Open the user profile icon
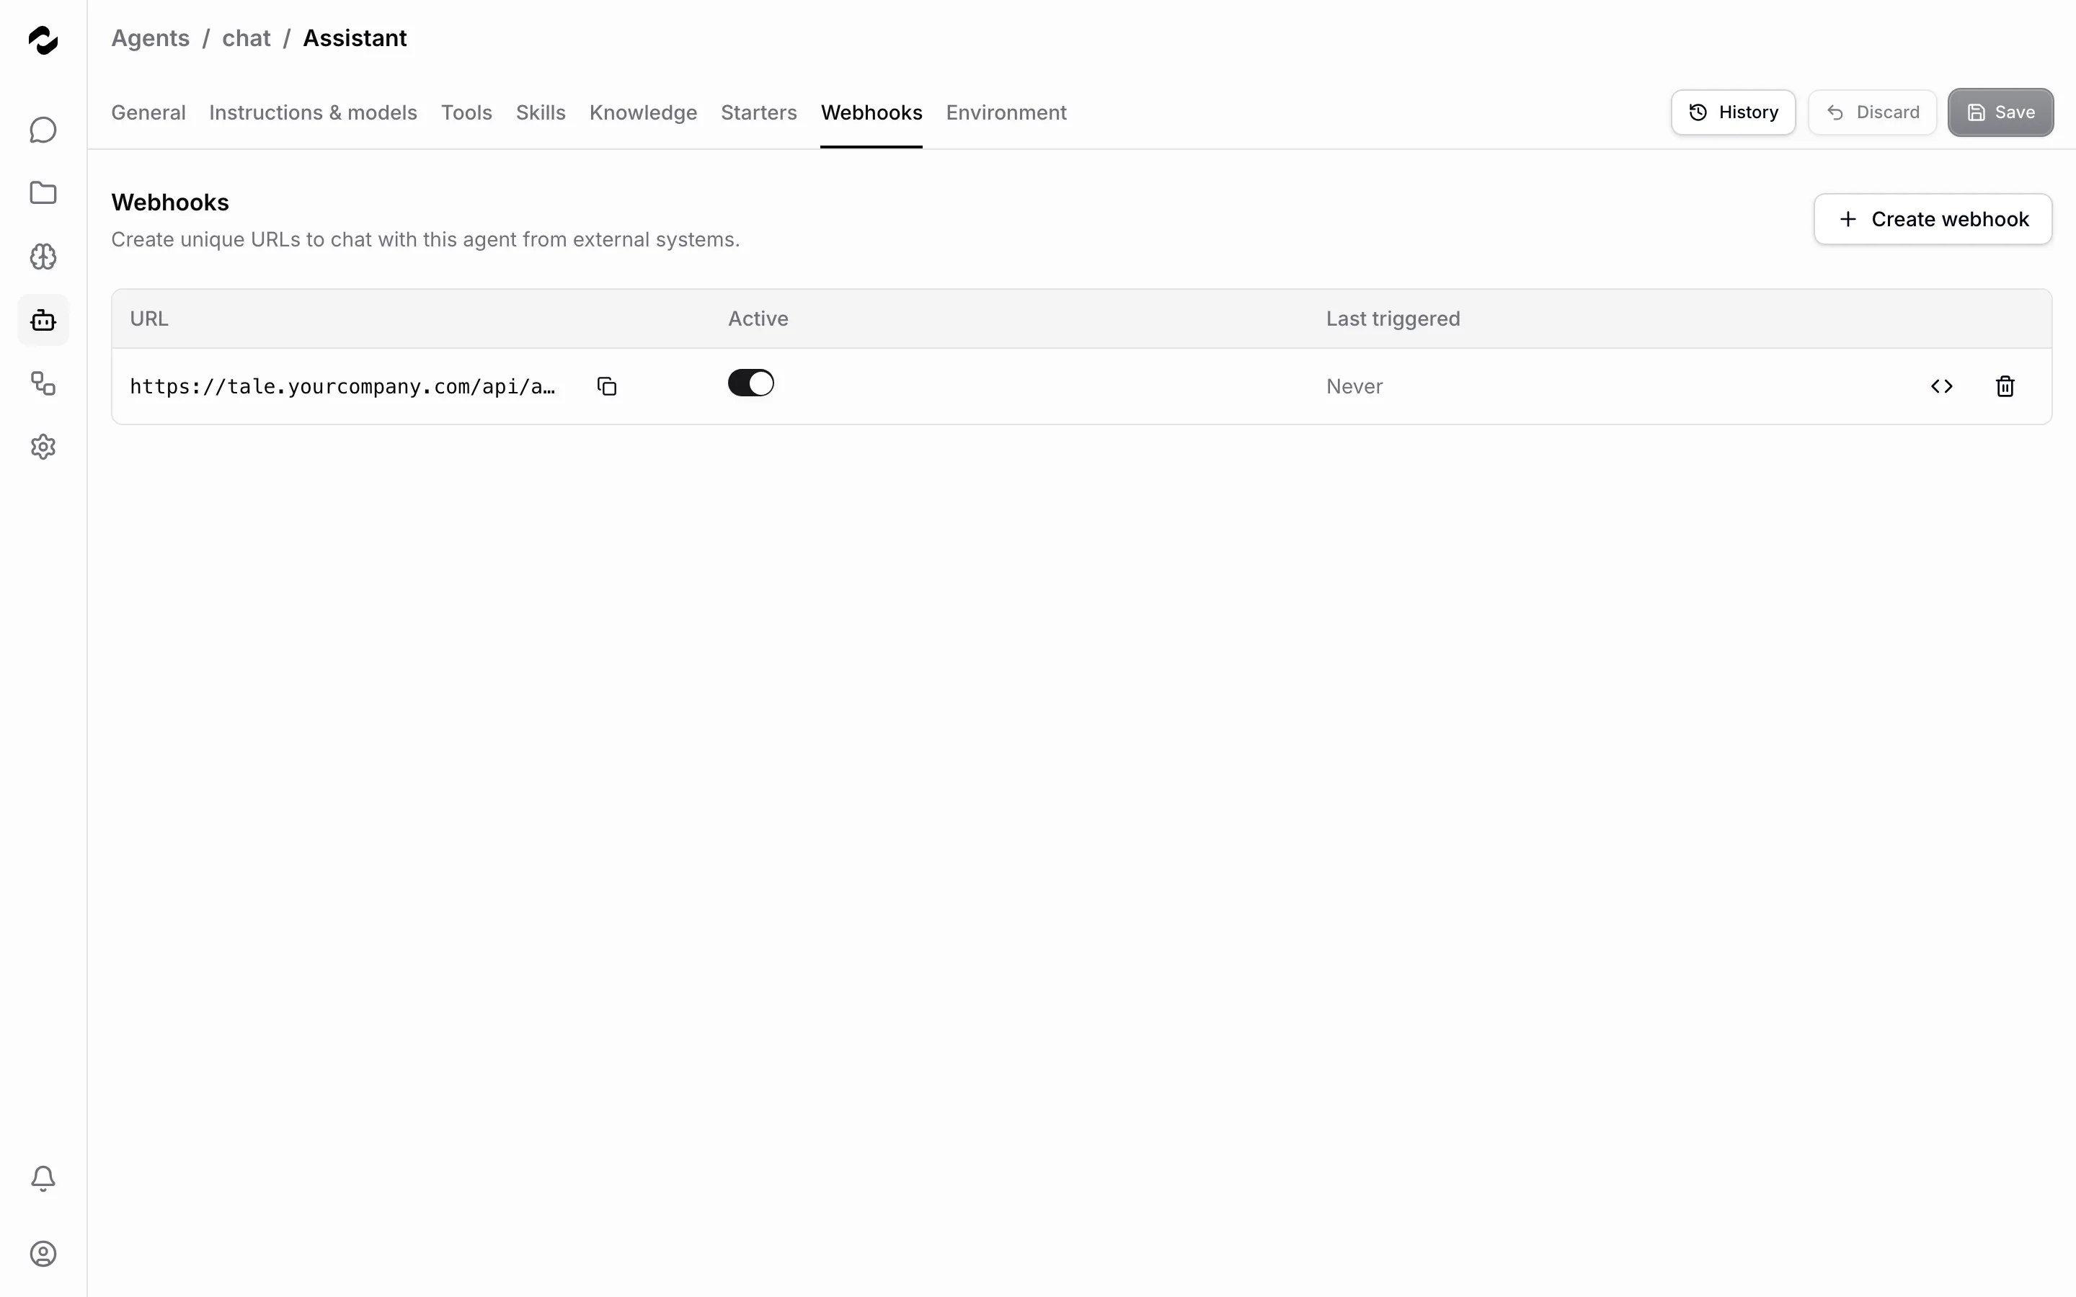Screen dimensions: 2076x1297 point(43,1254)
